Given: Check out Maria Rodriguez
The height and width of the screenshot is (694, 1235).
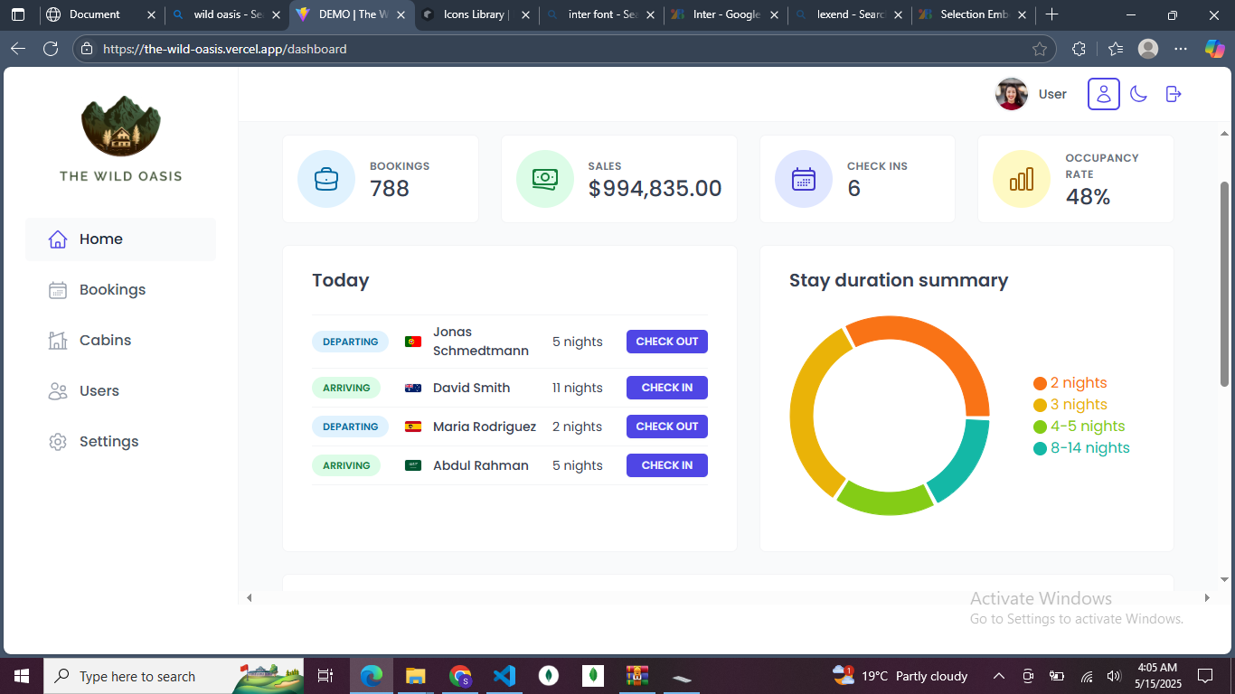Looking at the screenshot, I should [x=666, y=427].
